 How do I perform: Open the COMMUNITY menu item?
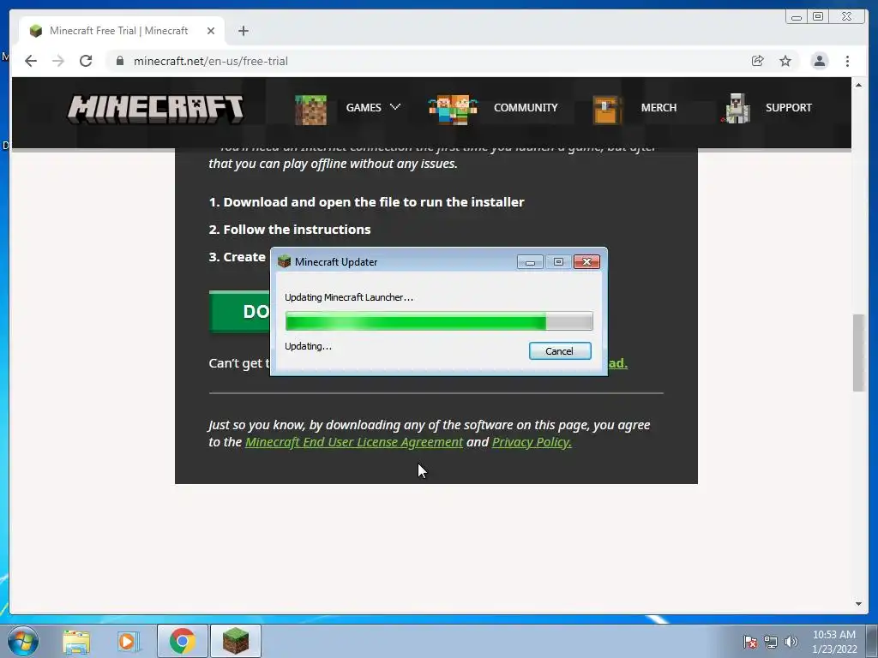(526, 107)
